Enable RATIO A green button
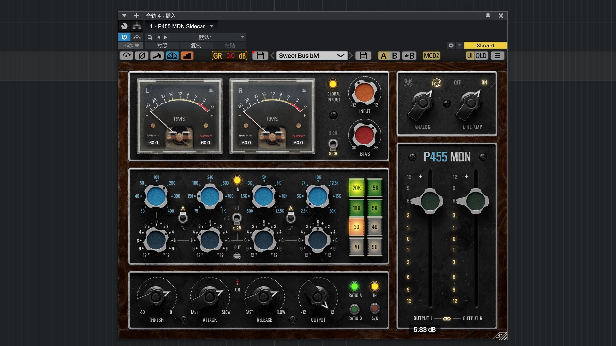Image resolution: width=616 pixels, height=346 pixels. click(x=354, y=286)
